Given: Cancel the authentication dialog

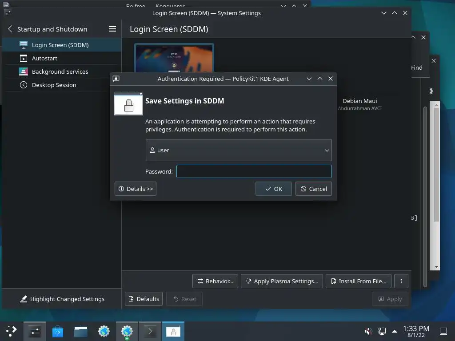Looking at the screenshot, I should click(314, 189).
